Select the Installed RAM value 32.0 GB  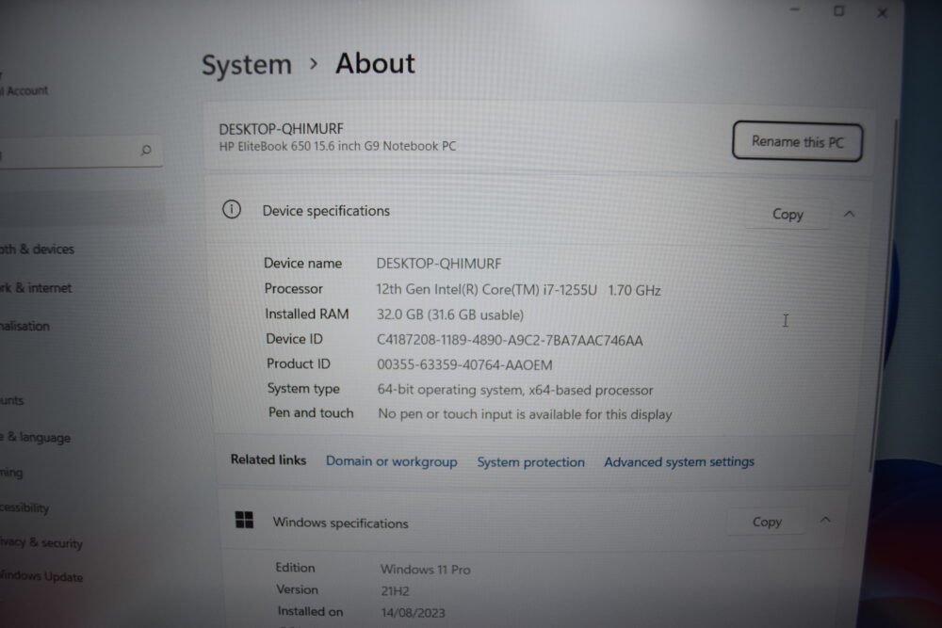[x=450, y=314]
